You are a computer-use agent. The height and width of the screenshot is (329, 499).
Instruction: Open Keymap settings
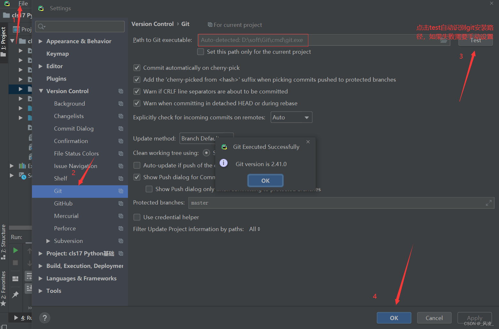58,54
